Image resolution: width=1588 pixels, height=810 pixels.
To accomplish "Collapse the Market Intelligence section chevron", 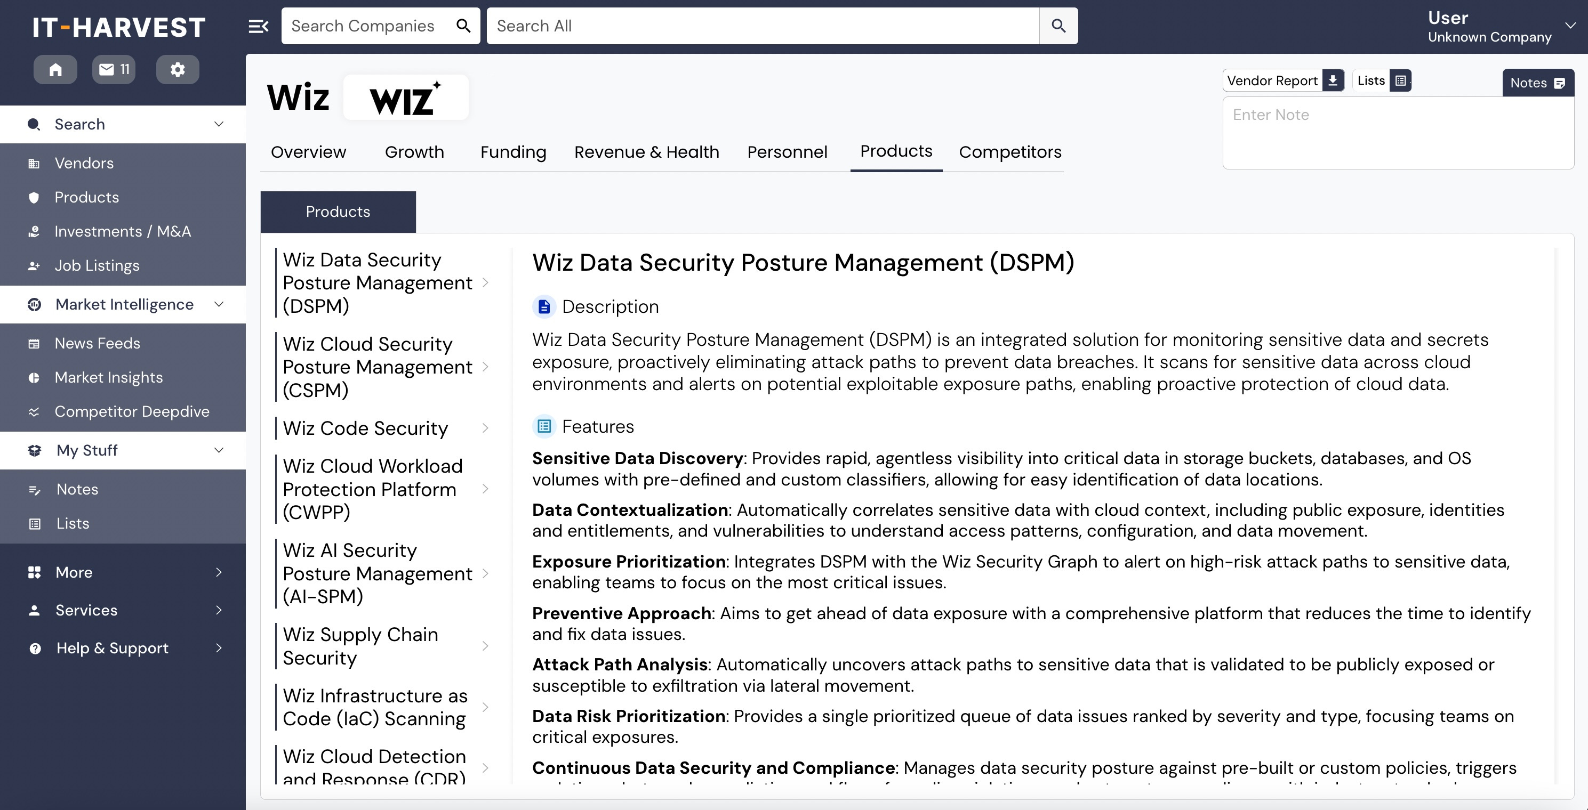I will 219,304.
